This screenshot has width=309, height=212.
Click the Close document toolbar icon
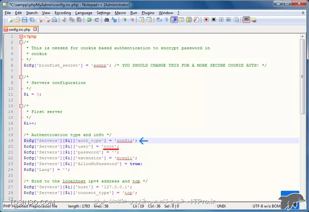(40, 20)
